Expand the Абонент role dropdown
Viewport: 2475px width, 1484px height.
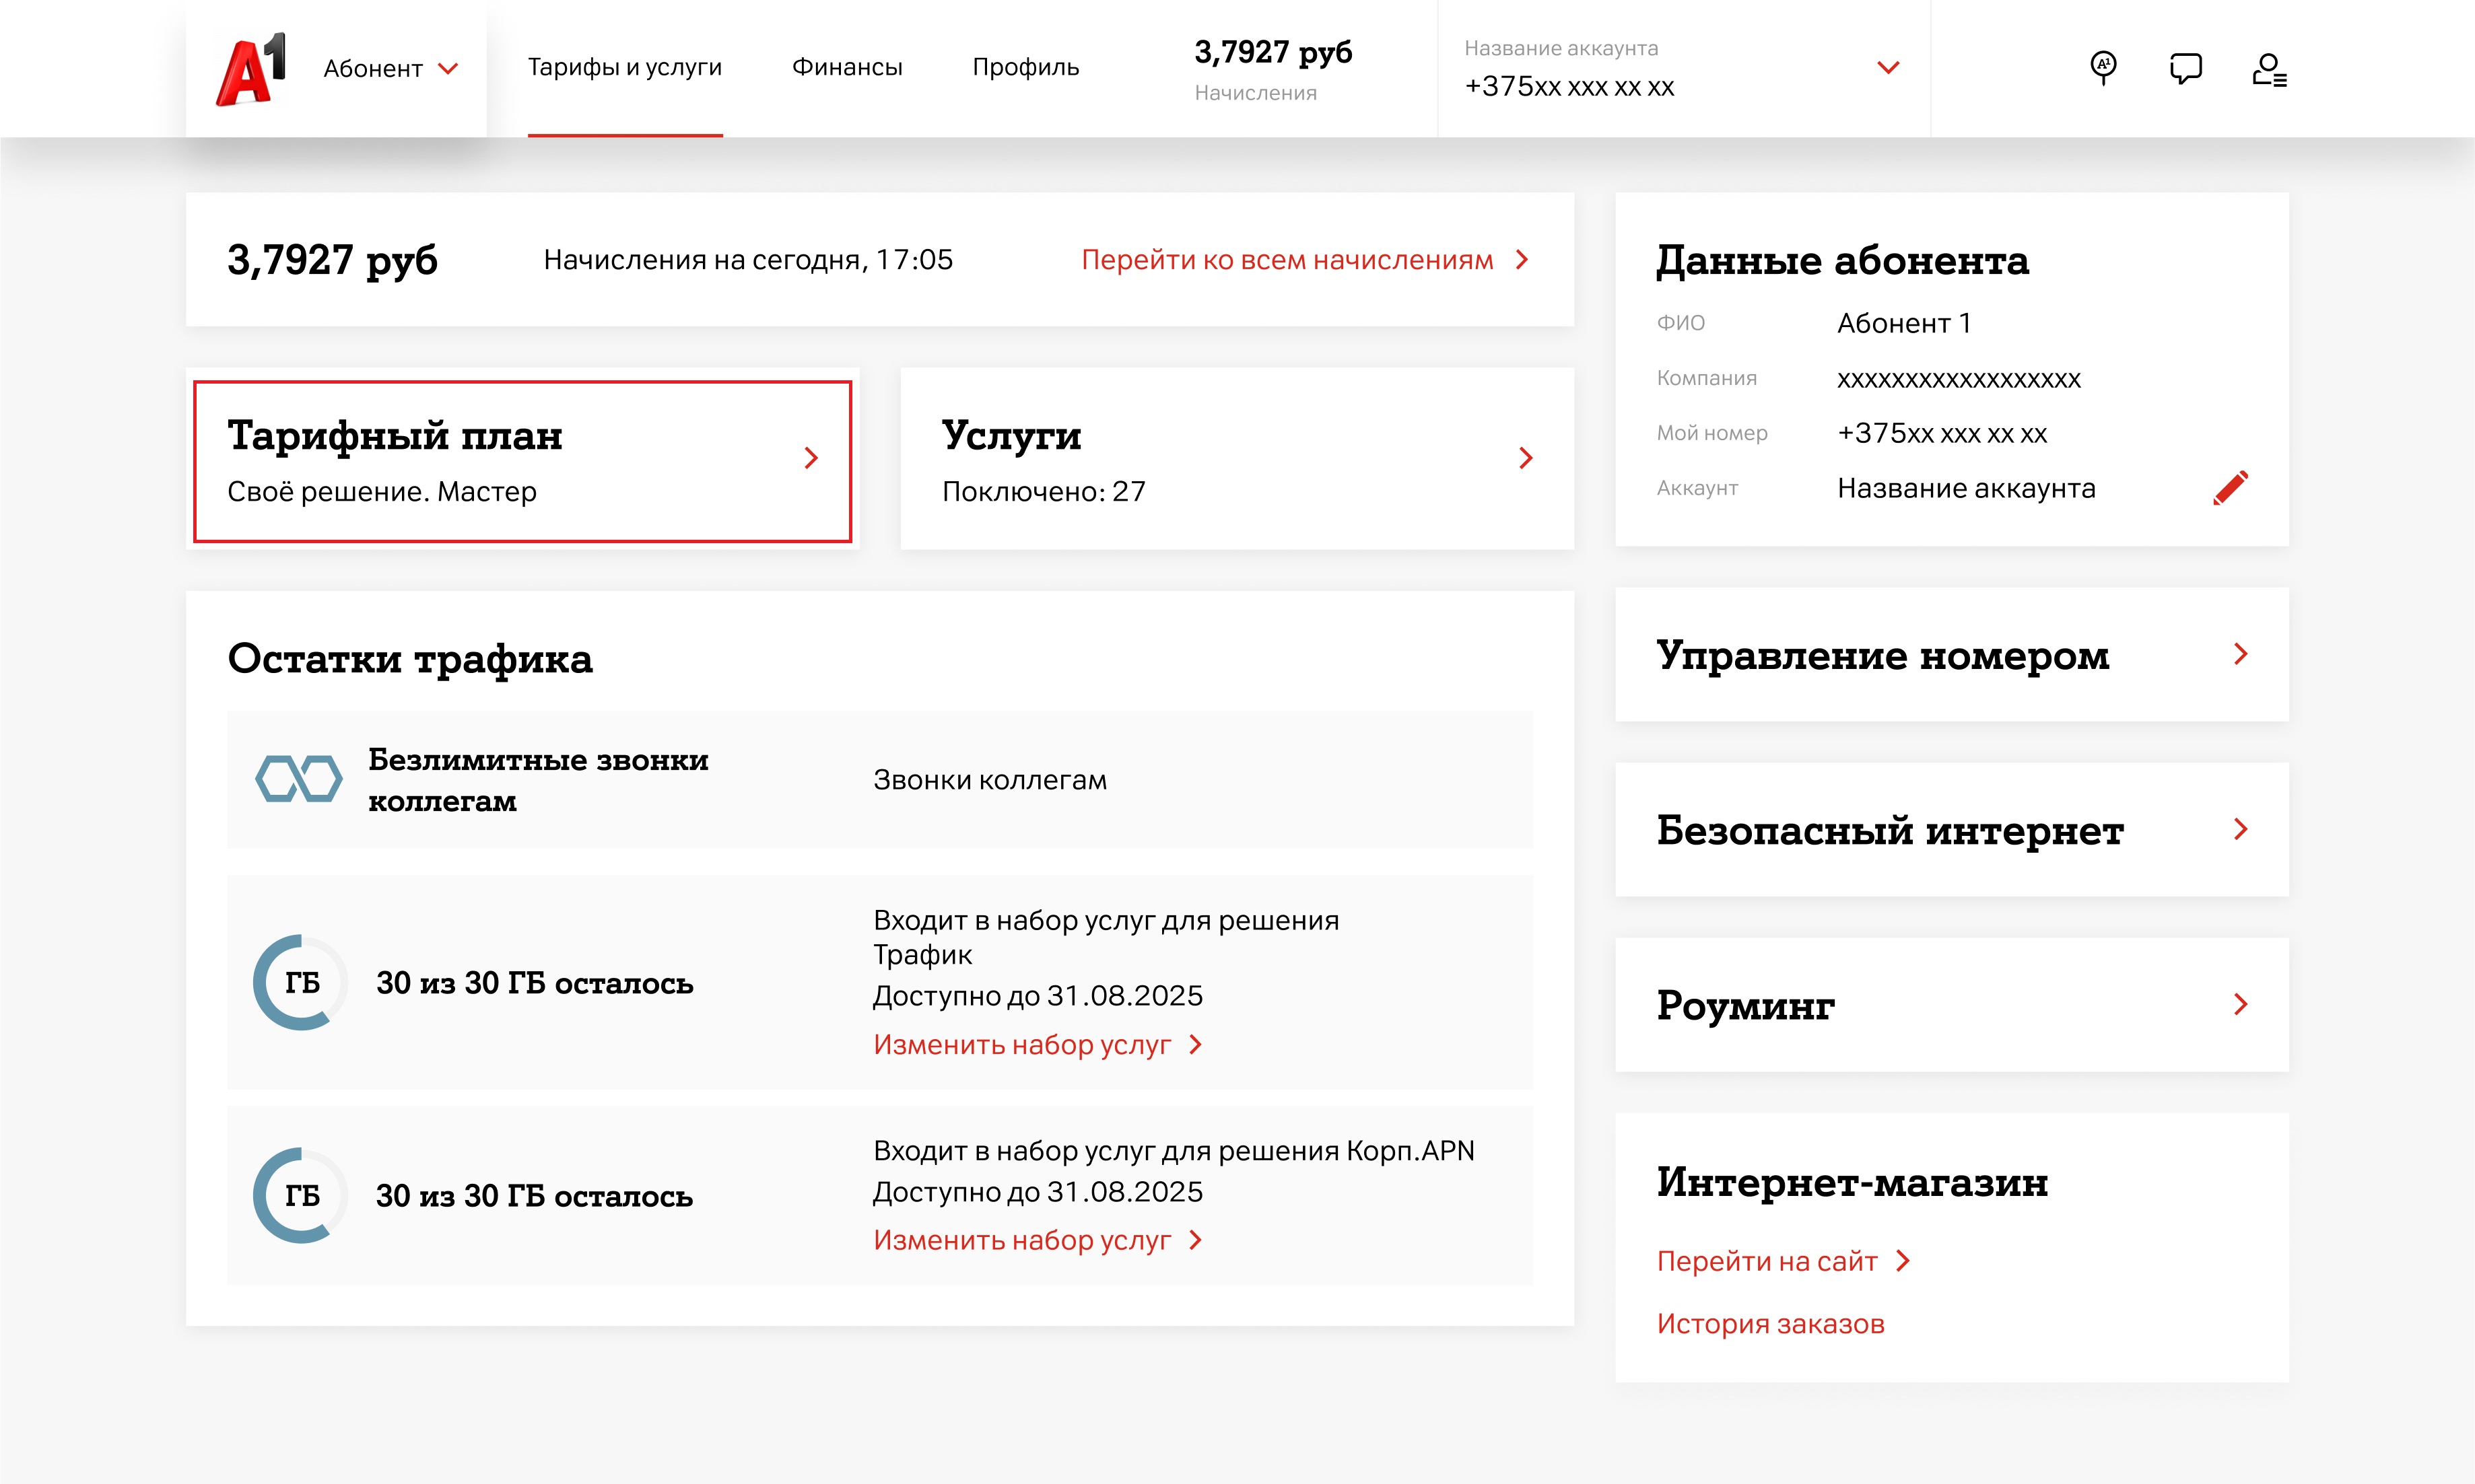(391, 68)
